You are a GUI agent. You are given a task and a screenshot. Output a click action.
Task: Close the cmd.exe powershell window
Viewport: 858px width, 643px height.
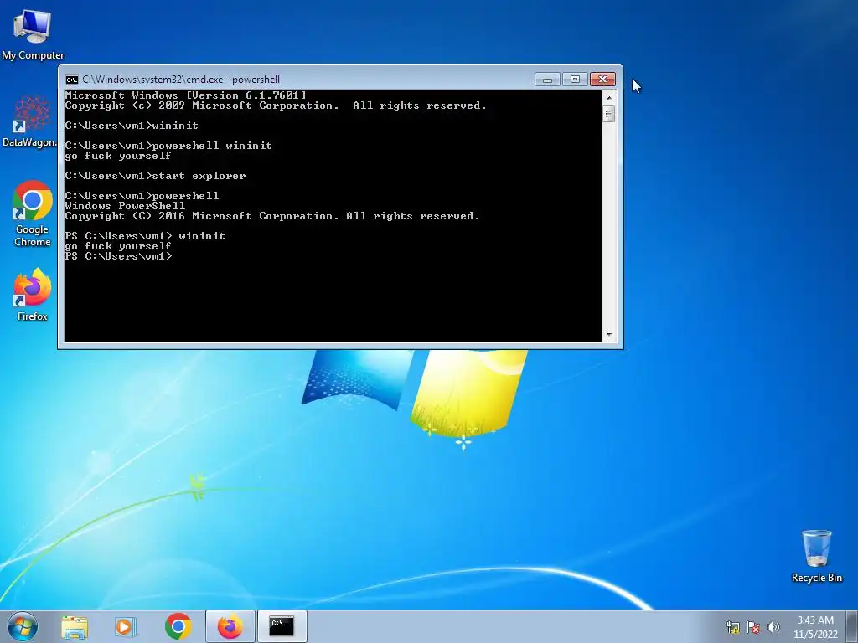point(602,80)
